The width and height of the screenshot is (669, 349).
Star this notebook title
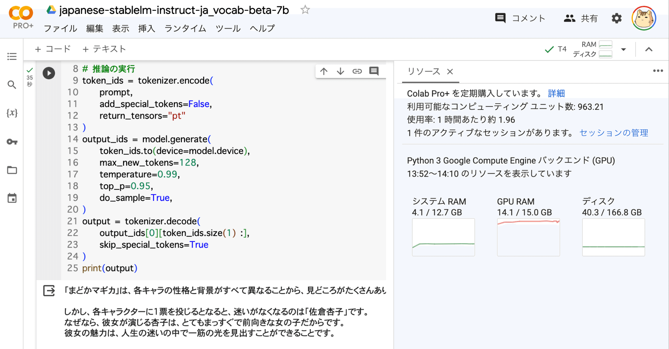tap(305, 10)
